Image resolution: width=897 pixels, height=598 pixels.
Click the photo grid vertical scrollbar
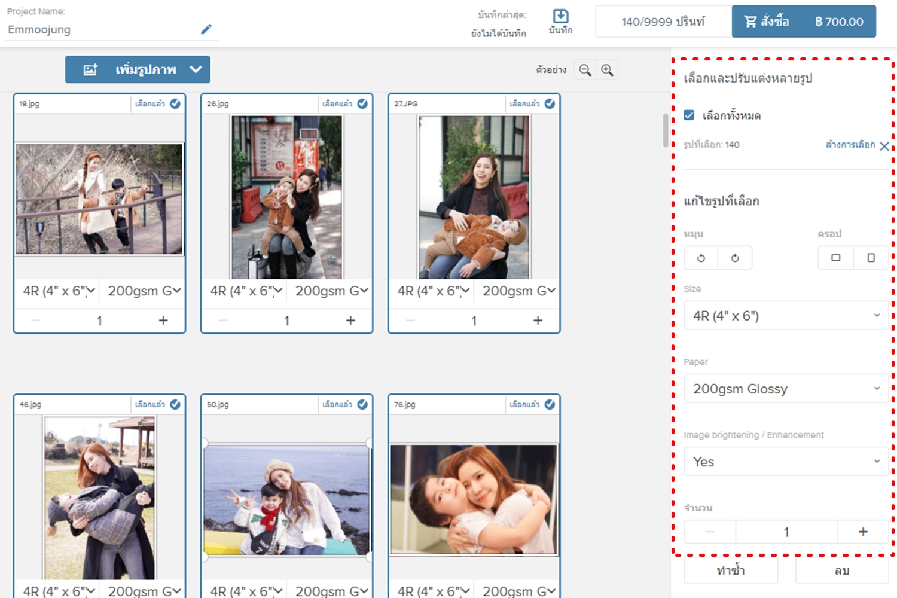(x=666, y=130)
